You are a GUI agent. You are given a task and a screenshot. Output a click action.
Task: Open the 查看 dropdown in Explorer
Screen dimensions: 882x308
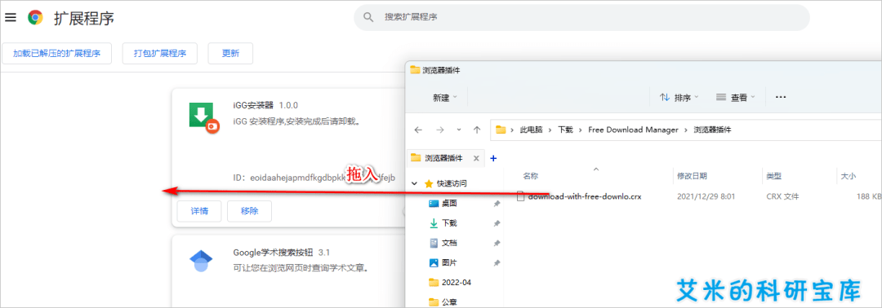[x=735, y=98]
